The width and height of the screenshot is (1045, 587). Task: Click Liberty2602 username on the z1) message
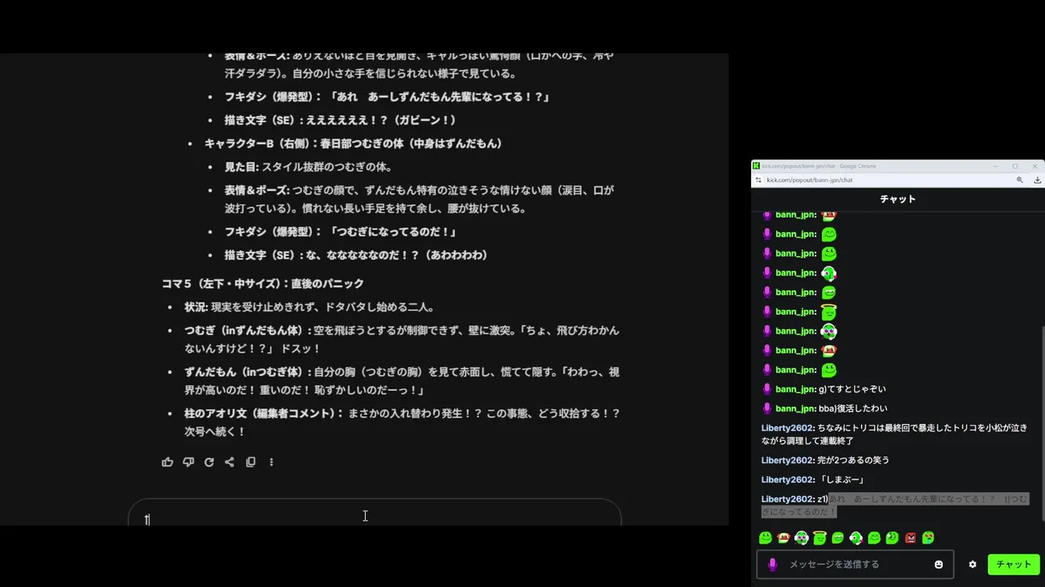tap(788, 499)
